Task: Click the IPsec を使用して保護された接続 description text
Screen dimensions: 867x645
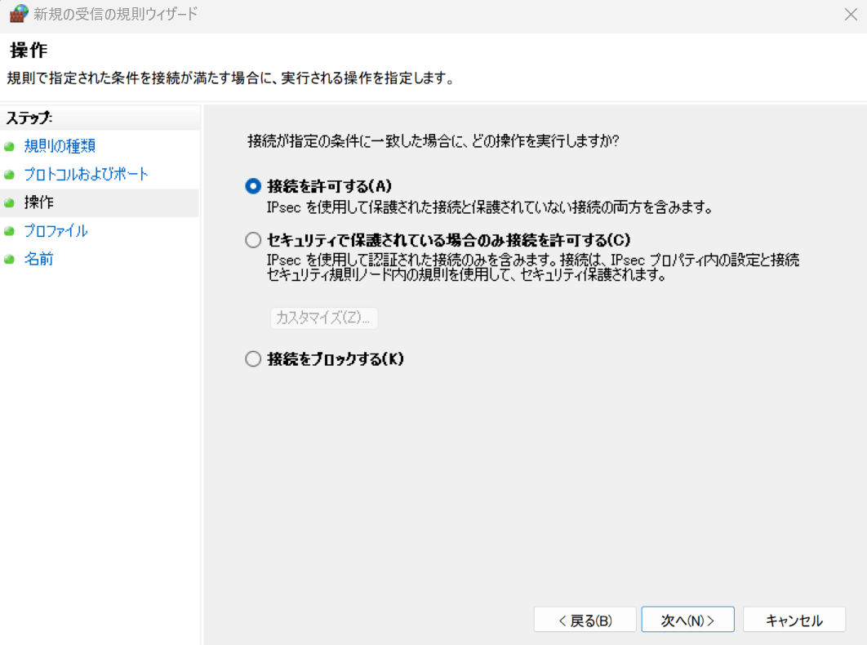Action: coord(489,207)
